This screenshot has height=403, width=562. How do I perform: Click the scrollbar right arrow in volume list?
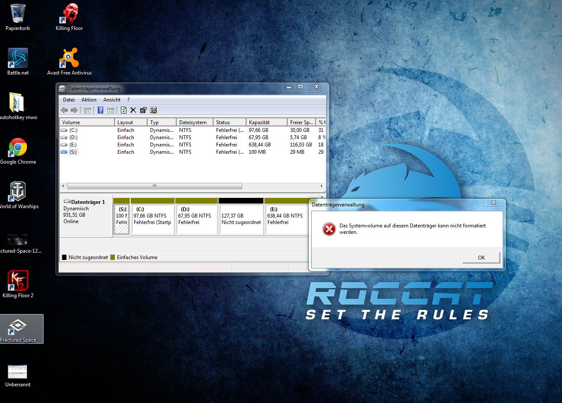pos(322,186)
